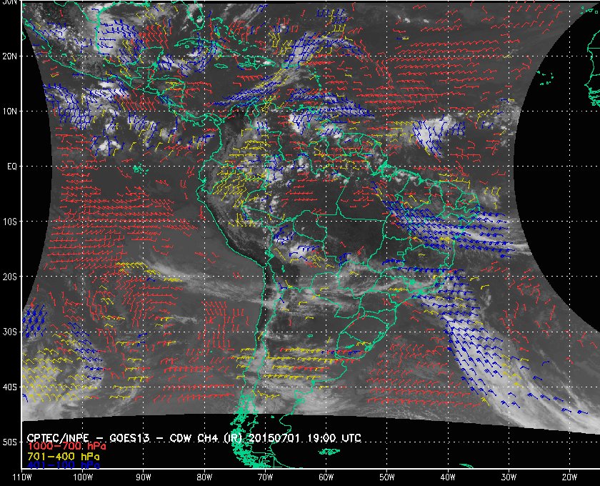Viewport: 600px width, 486px height.
Task: Click the yellow 701-400 hPa legend entry
Action: 64,457
